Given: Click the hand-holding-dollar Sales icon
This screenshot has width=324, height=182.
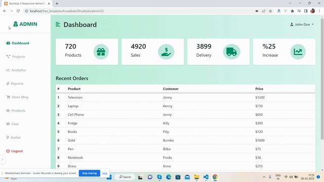Looking at the screenshot, I should point(166,52).
